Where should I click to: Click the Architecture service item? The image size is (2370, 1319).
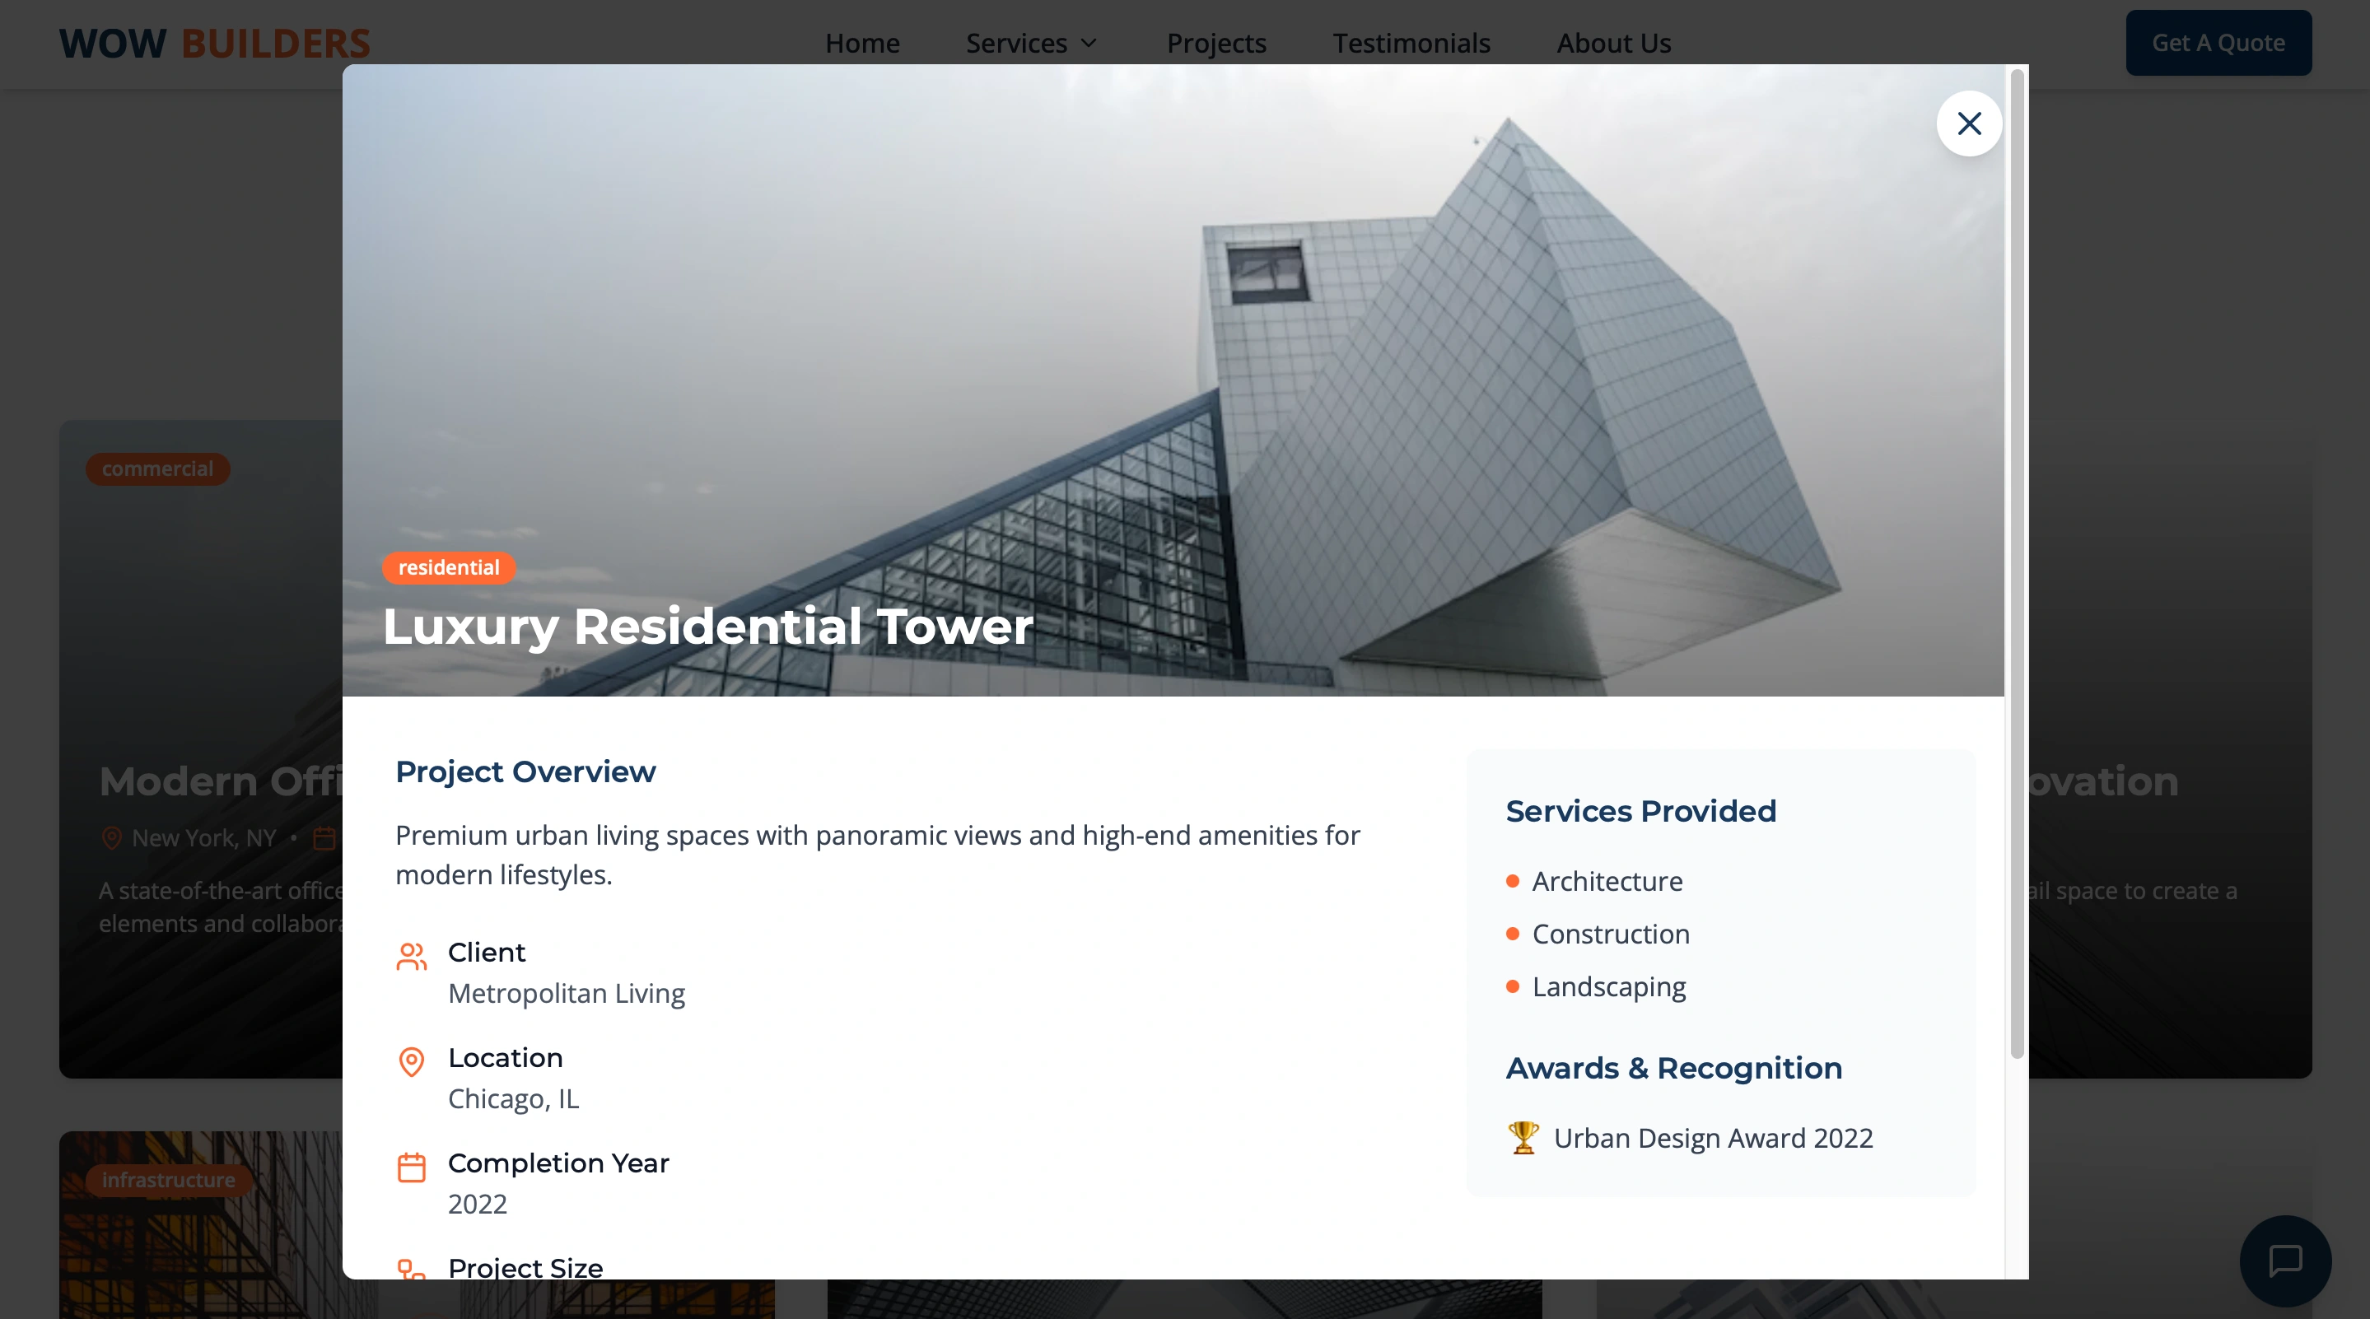click(1607, 881)
